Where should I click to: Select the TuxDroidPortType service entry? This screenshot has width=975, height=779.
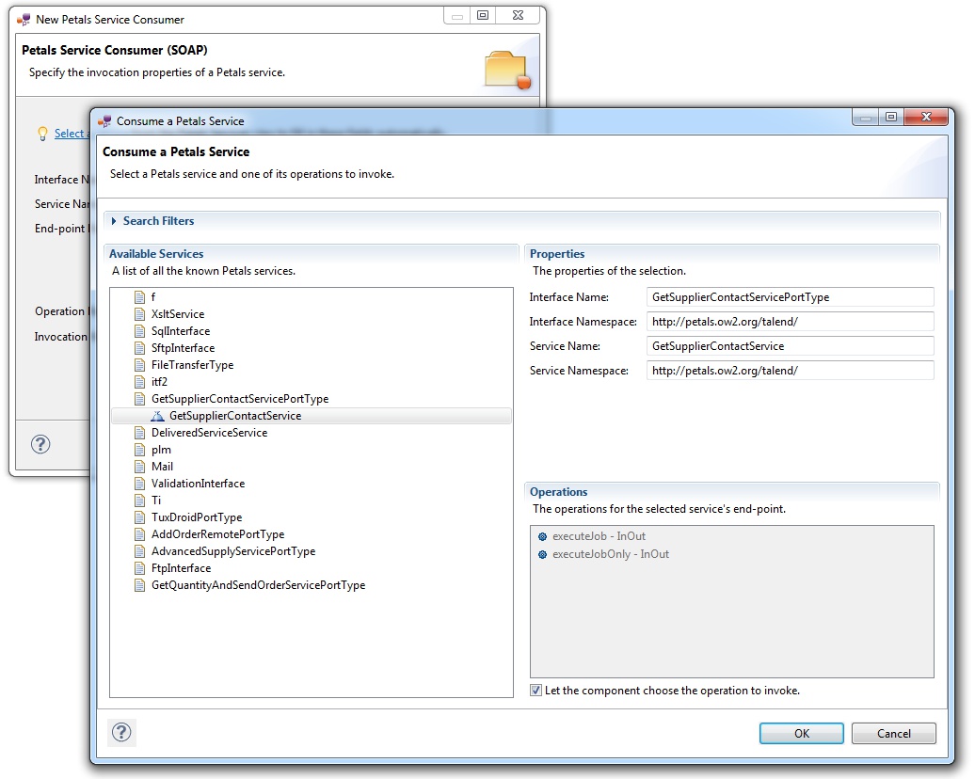pos(197,517)
